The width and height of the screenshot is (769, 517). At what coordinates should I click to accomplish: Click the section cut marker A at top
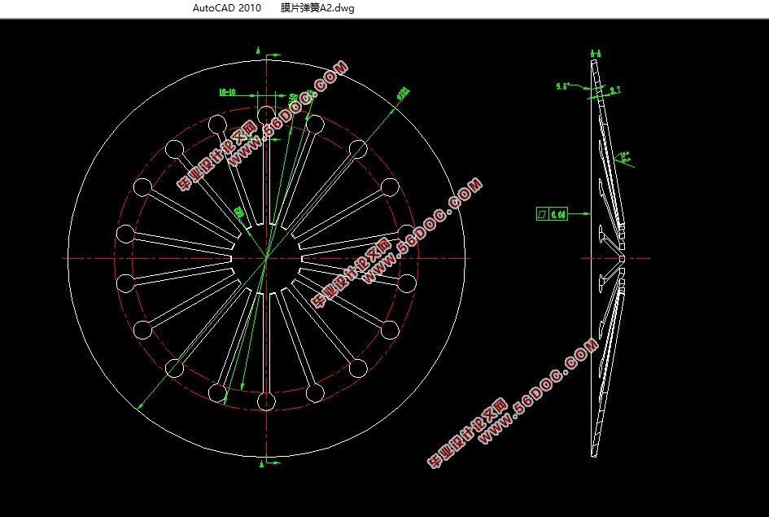[x=260, y=50]
